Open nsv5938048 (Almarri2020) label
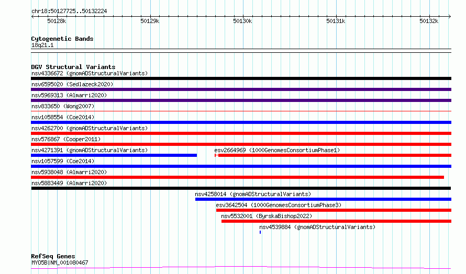Image resolution: width=466 pixels, height=274 pixels. 69,172
